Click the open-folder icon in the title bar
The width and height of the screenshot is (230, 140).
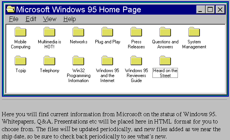coord(10,9)
